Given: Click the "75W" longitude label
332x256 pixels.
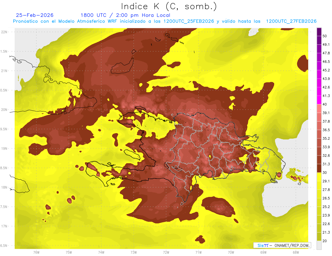Looking at the screenshot, I should [69, 252].
